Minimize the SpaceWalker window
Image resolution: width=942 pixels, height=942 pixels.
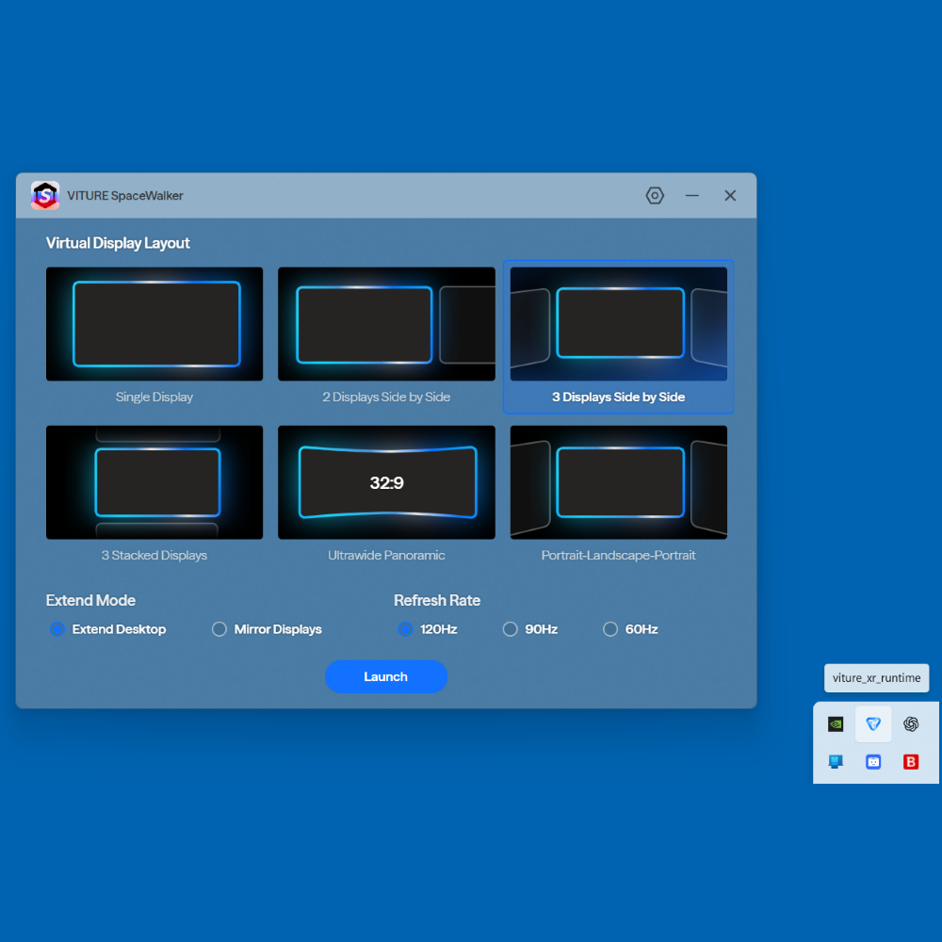(692, 195)
